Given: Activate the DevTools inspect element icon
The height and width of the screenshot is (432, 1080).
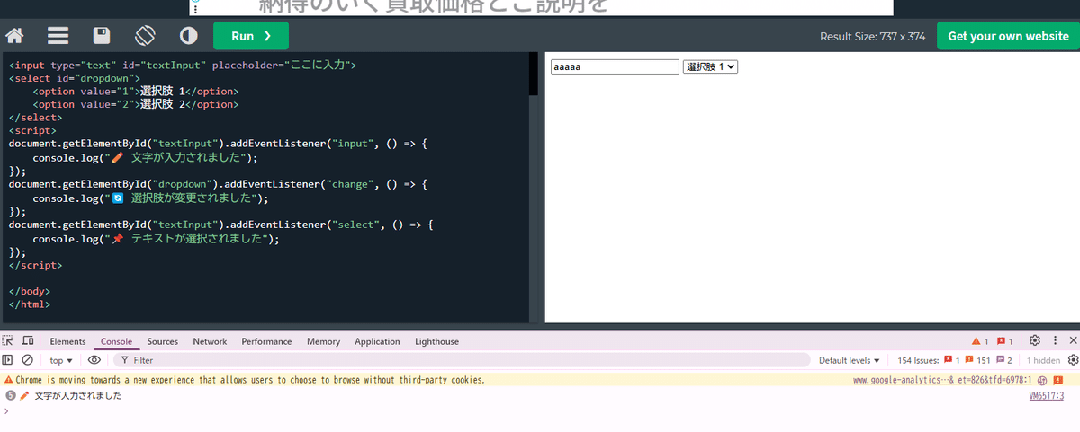Looking at the screenshot, I should (x=8, y=341).
